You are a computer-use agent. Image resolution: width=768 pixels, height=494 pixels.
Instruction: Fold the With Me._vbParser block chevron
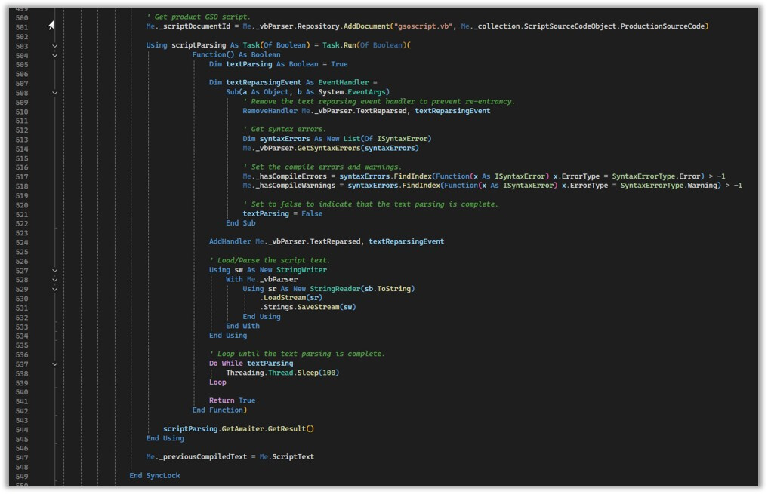coord(55,280)
